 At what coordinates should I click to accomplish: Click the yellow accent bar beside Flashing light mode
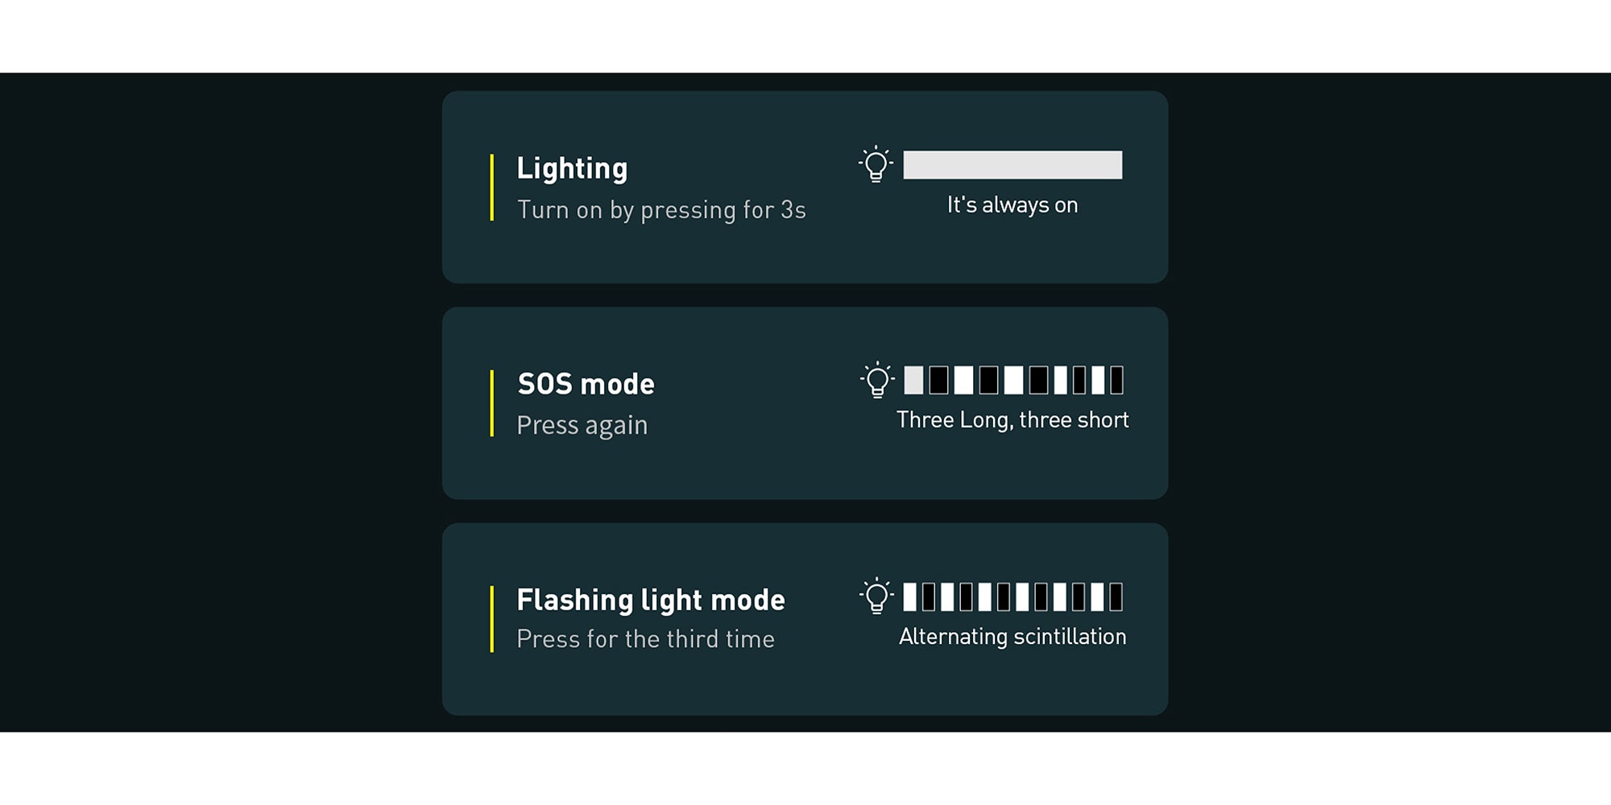pyautogui.click(x=491, y=619)
